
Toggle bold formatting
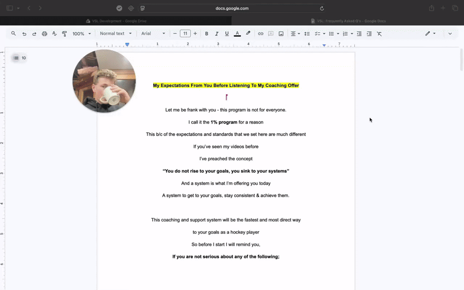(x=207, y=34)
